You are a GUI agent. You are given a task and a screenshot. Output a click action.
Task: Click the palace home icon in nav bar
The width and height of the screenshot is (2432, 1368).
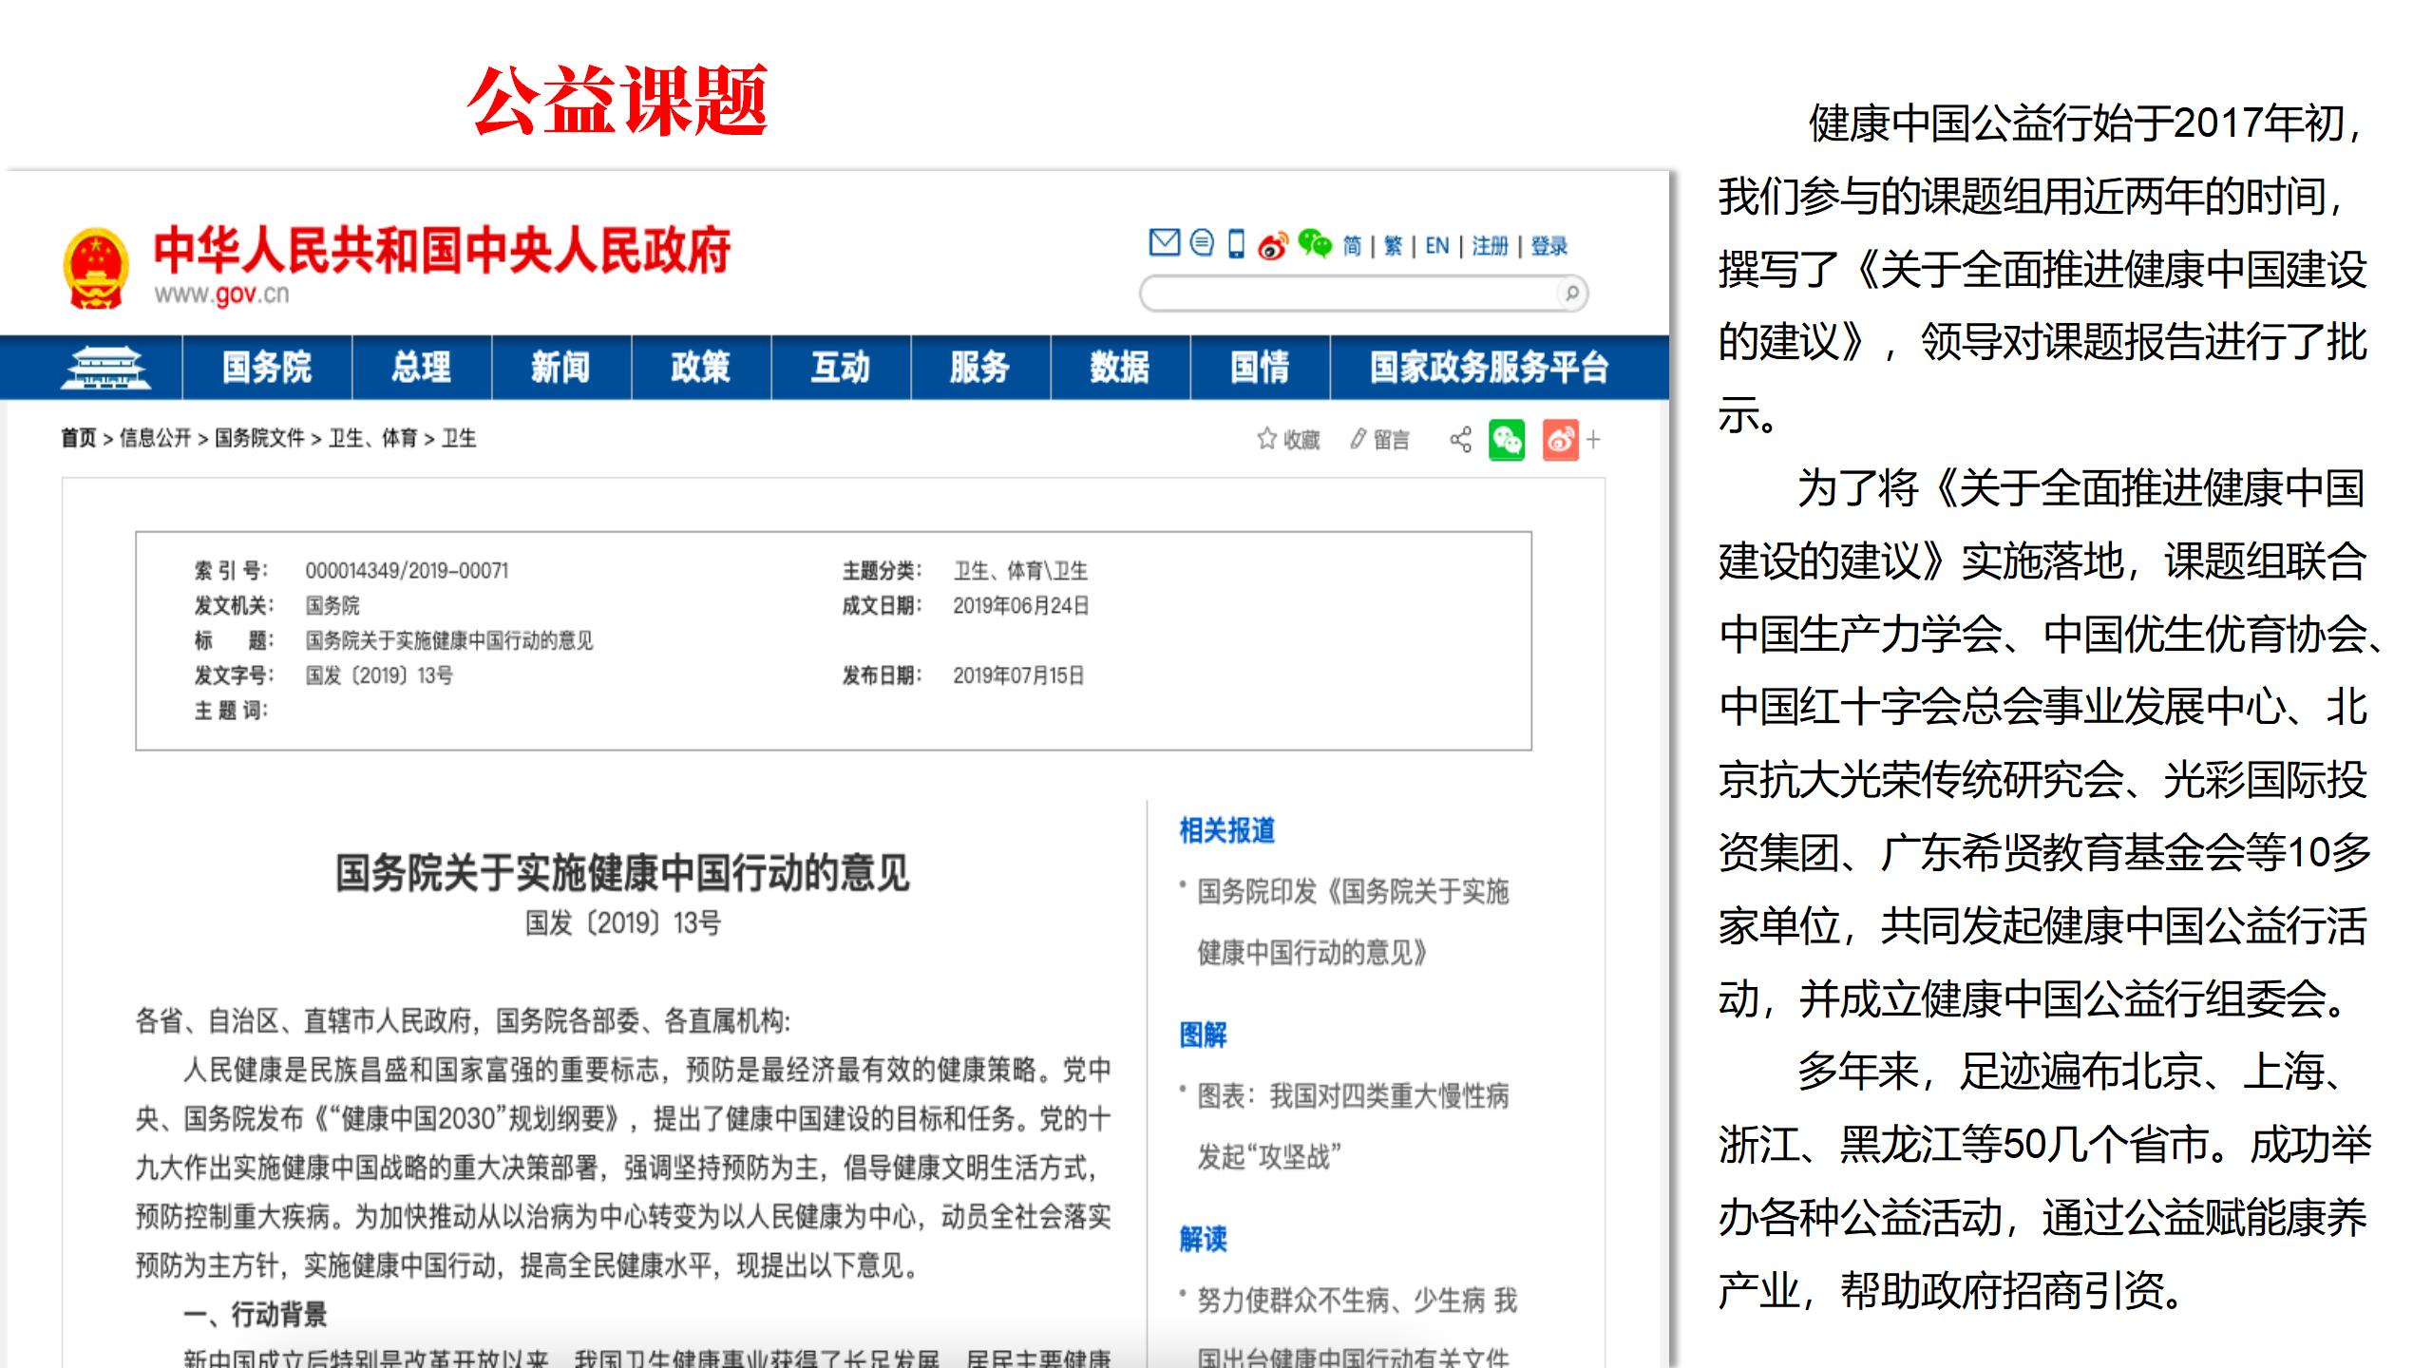click(x=104, y=368)
